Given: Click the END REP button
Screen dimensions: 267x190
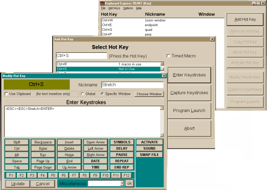Looking at the screenshot, I should coord(122,167).
